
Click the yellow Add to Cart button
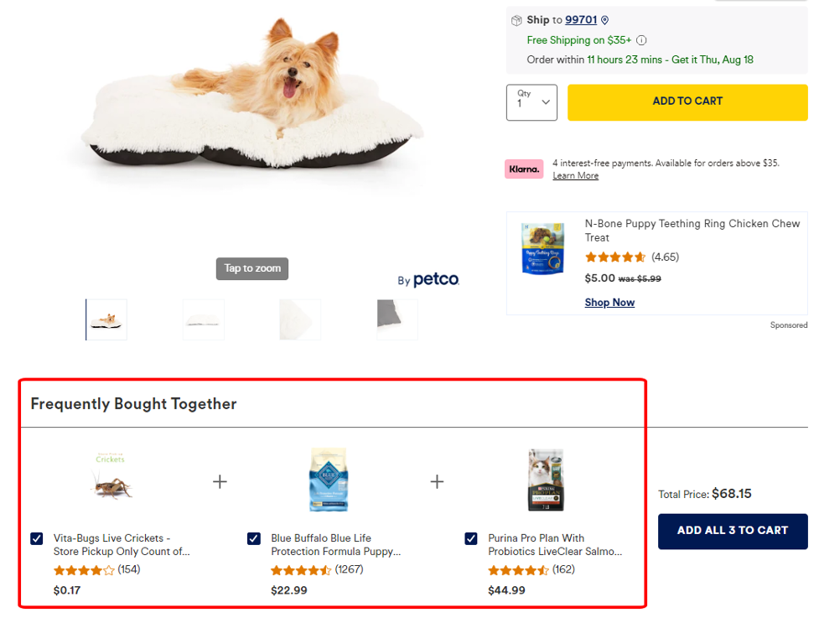(687, 101)
